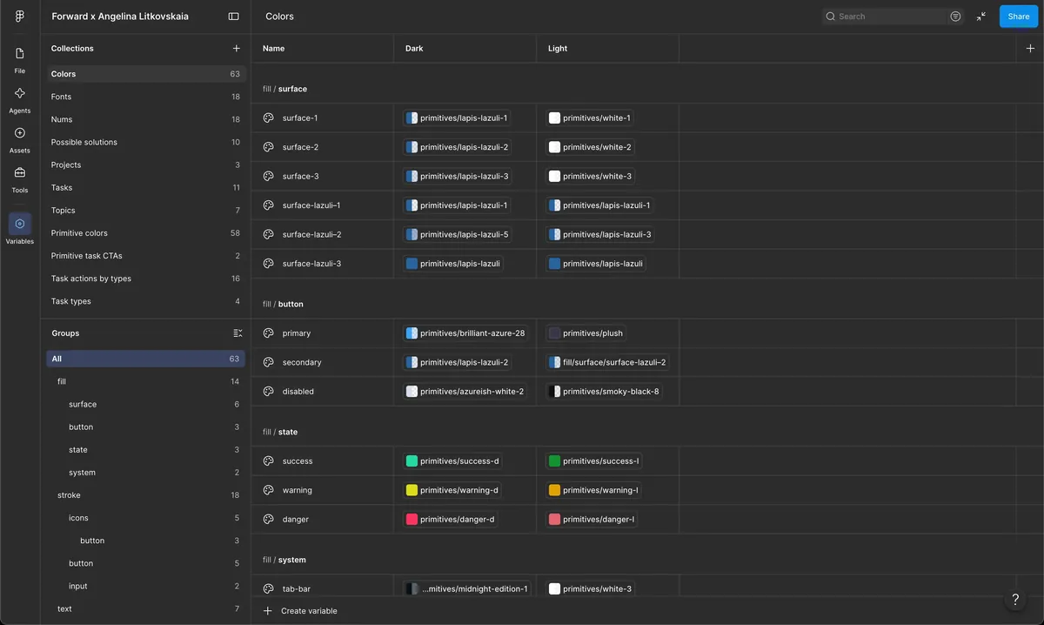Click the variable name surface-2
The height and width of the screenshot is (625, 1044).
[x=300, y=147]
